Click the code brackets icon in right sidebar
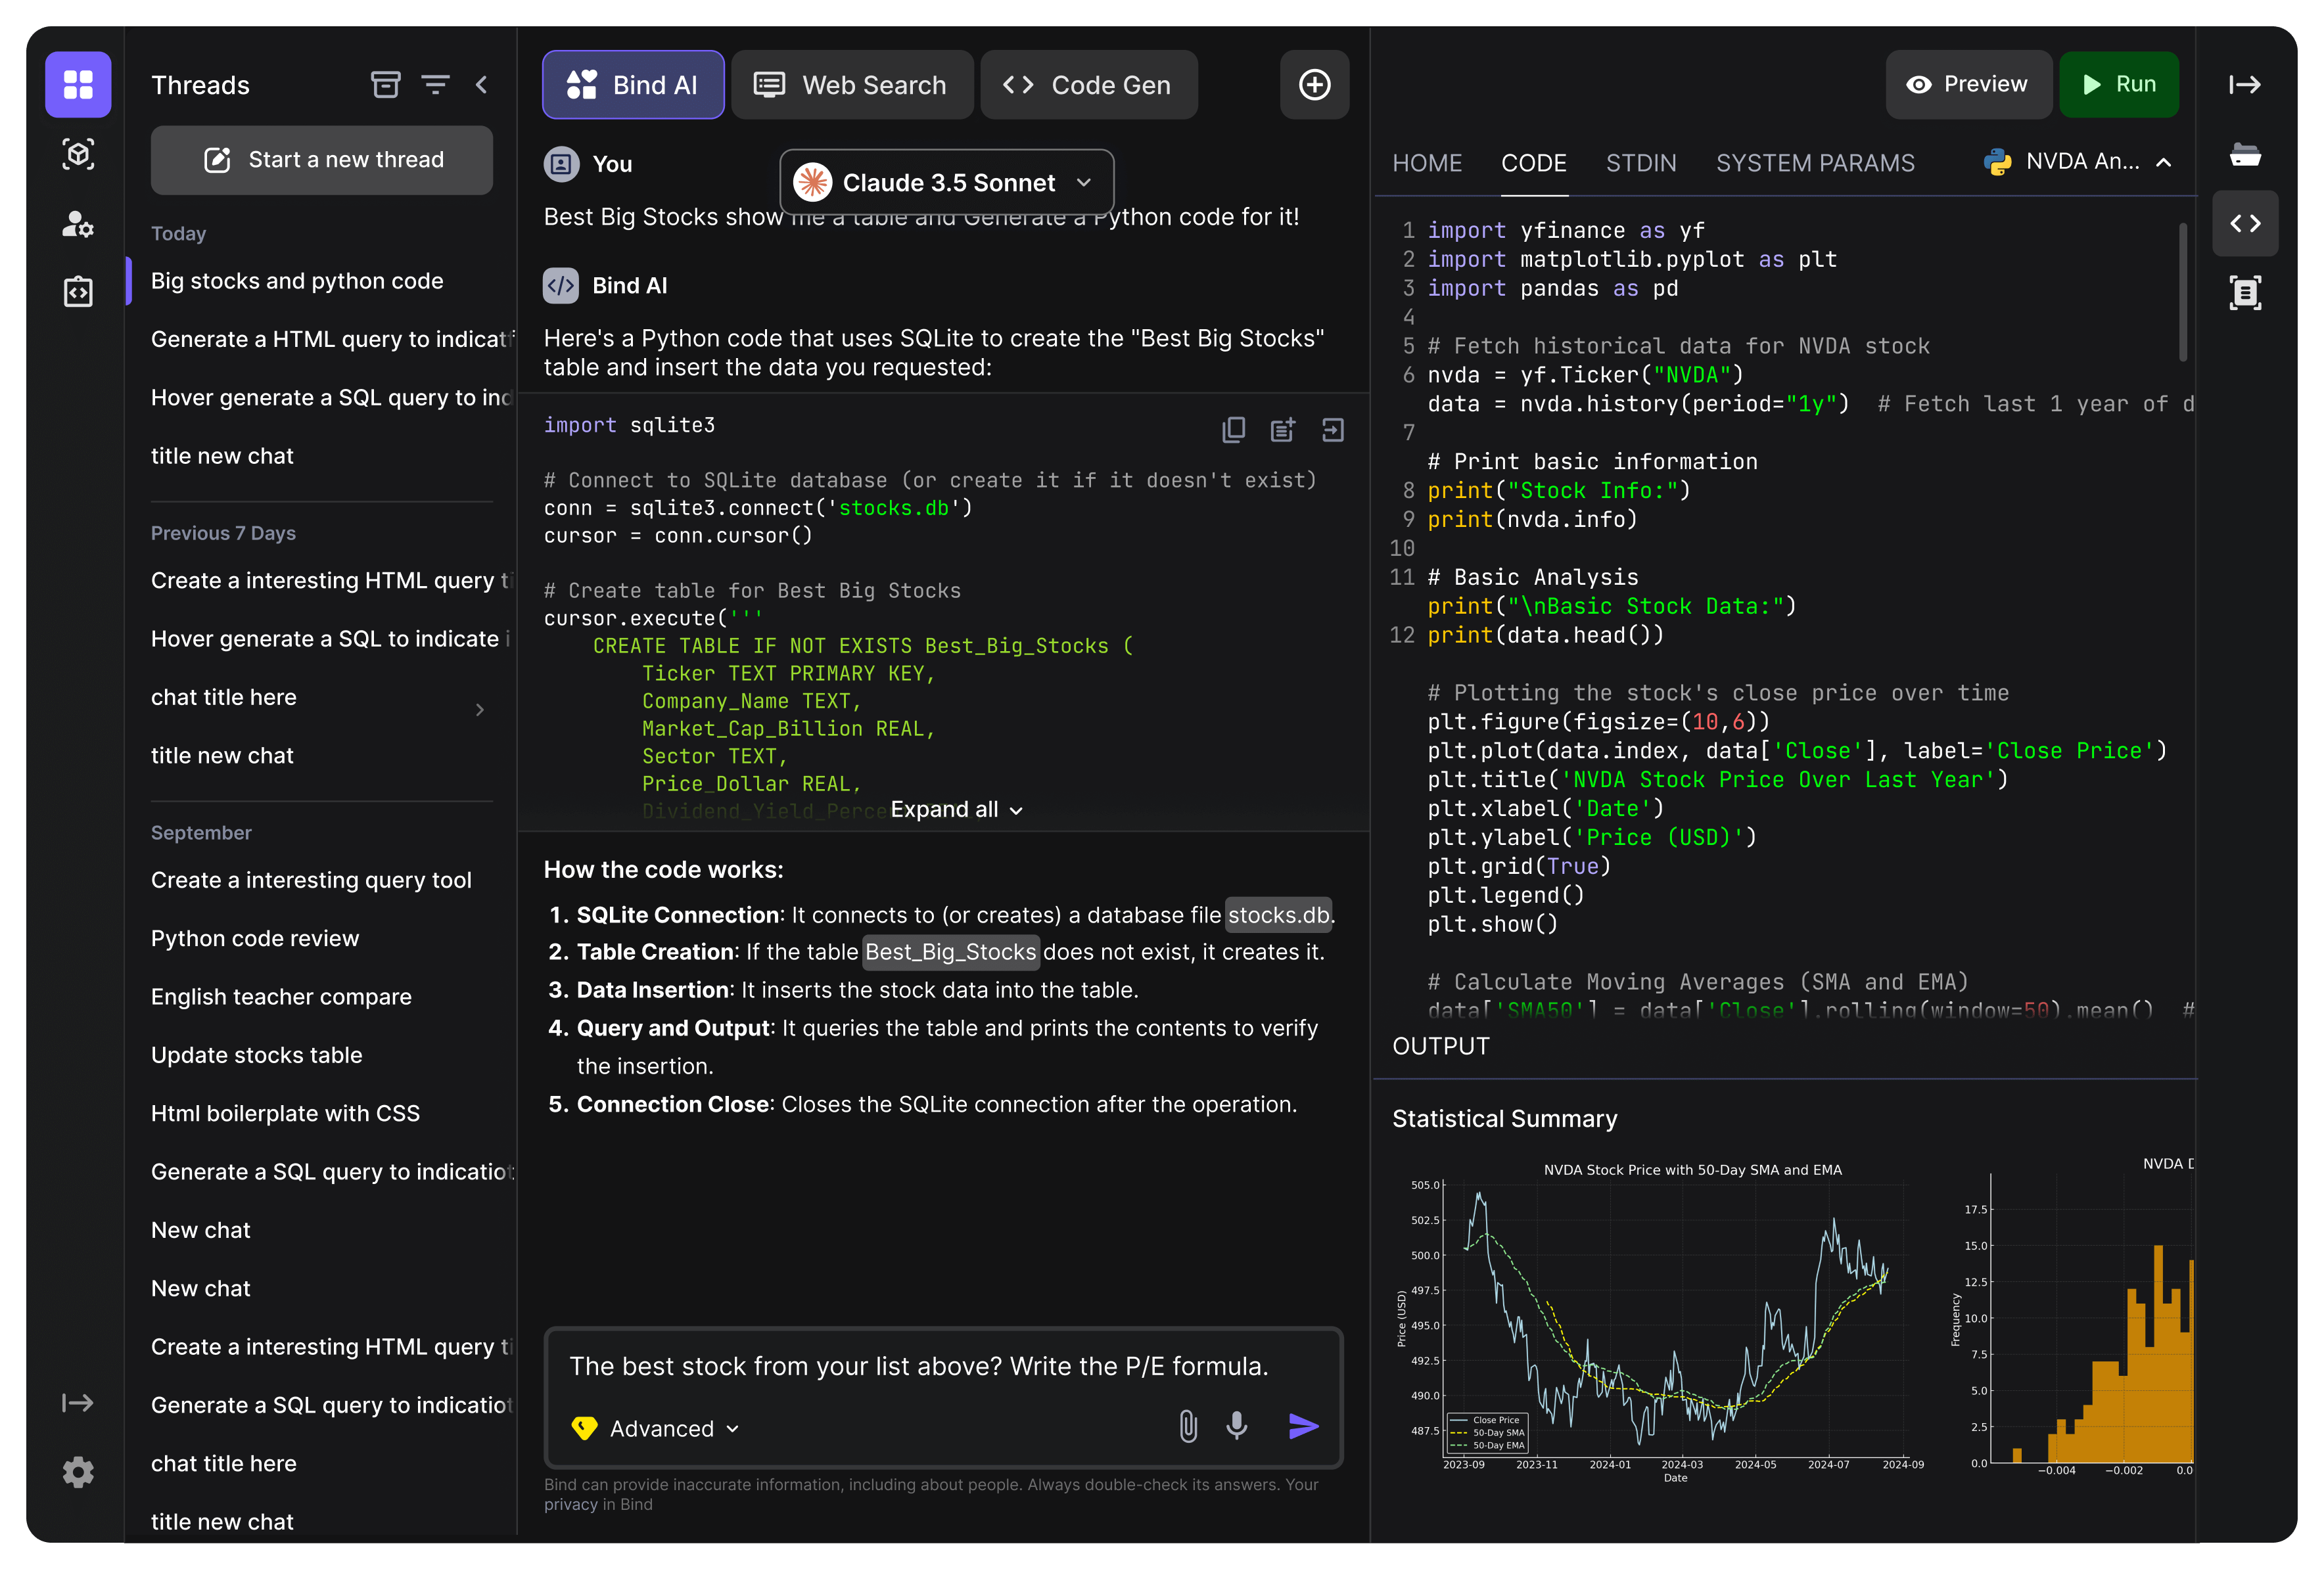Image resolution: width=2324 pixels, height=1569 pixels. tap(2245, 223)
